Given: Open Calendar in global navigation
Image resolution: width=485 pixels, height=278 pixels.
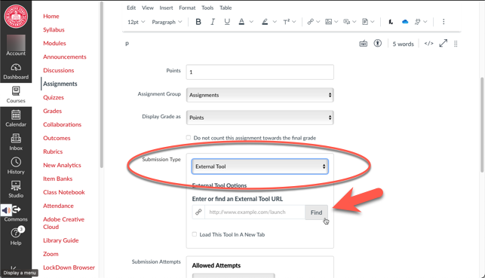Looking at the screenshot, I should tap(16, 118).
